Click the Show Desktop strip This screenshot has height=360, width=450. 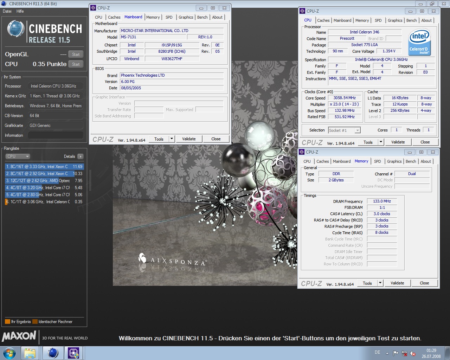(448, 353)
